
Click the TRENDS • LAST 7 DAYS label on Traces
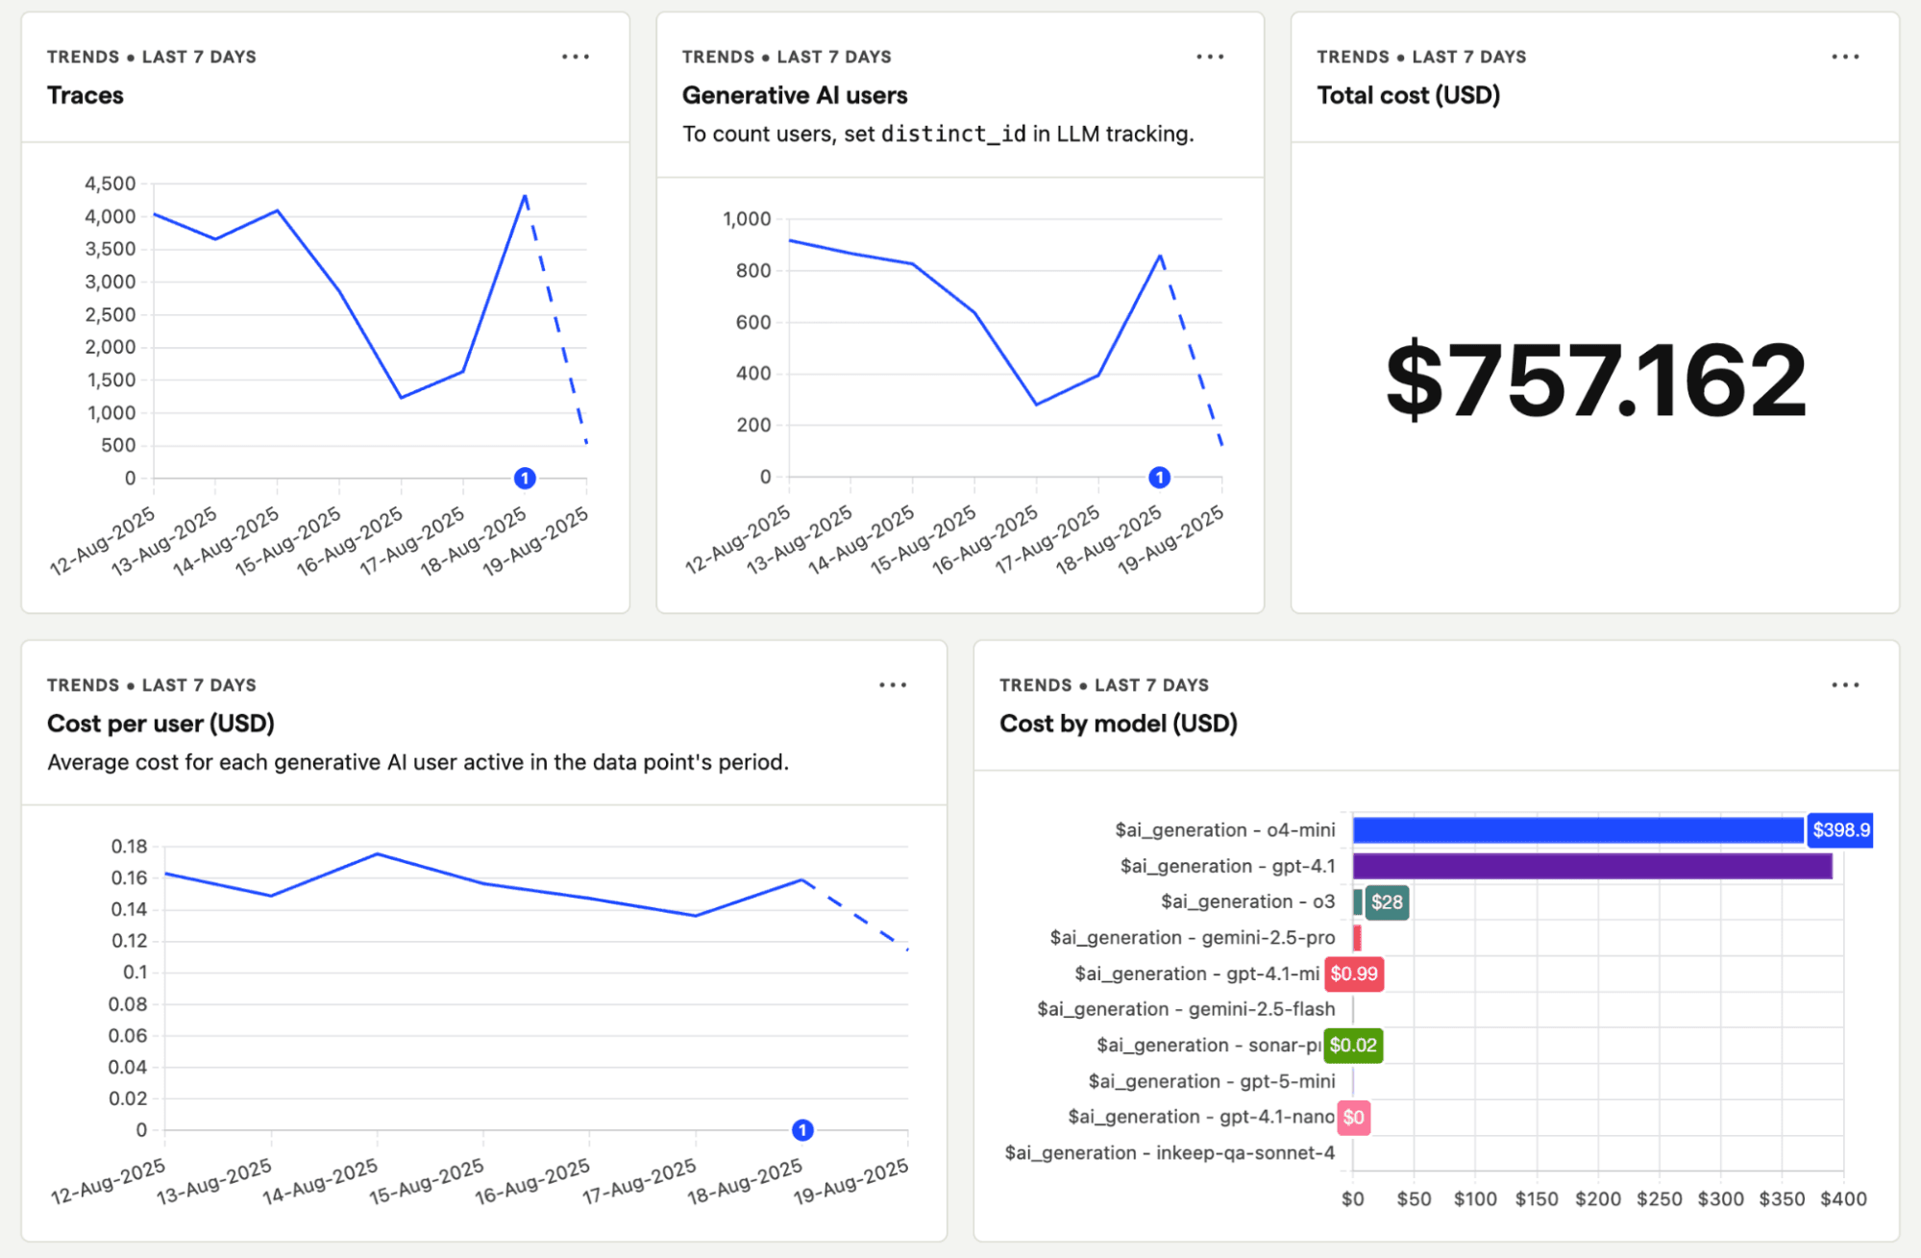[x=151, y=57]
